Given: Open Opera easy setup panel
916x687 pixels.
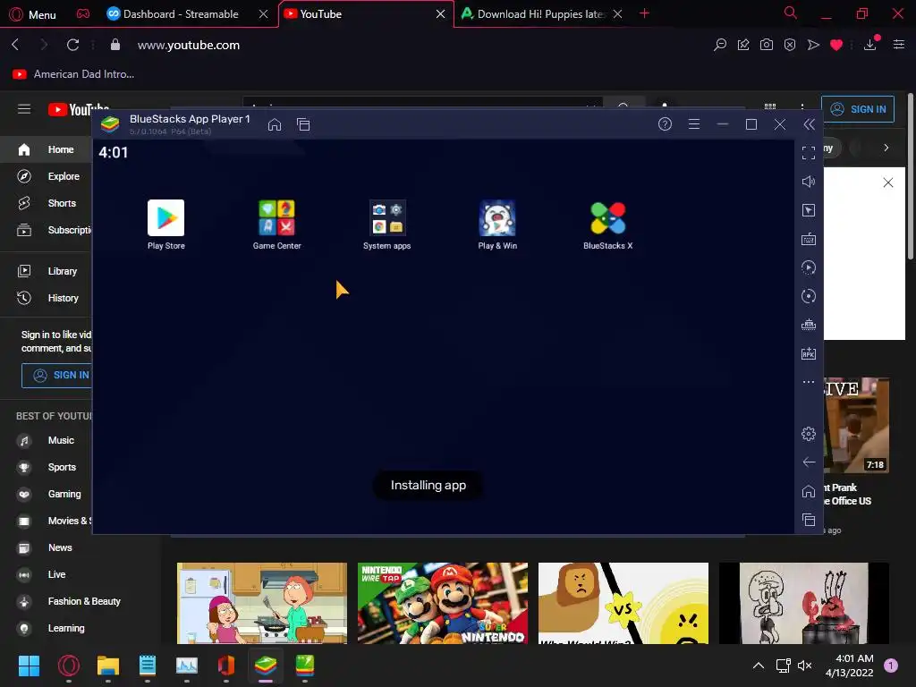Looking at the screenshot, I should [899, 45].
